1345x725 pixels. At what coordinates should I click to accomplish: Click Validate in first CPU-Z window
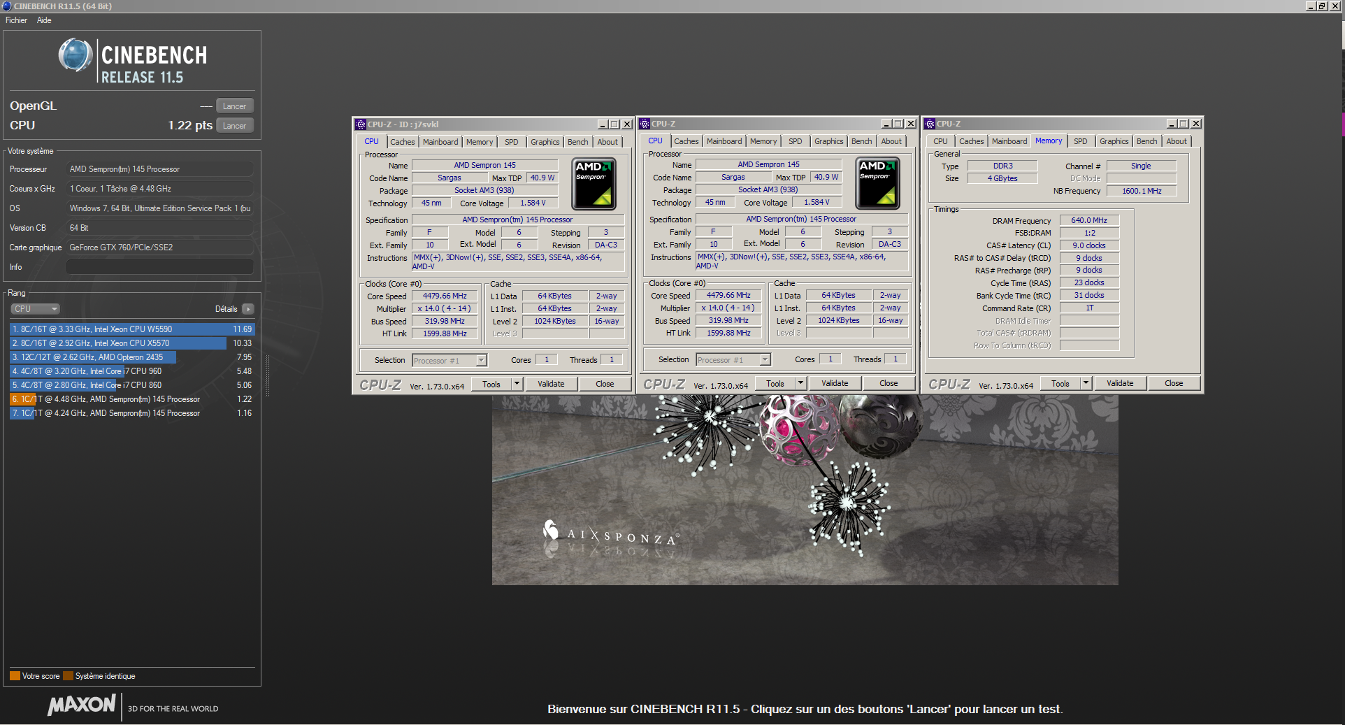point(551,384)
